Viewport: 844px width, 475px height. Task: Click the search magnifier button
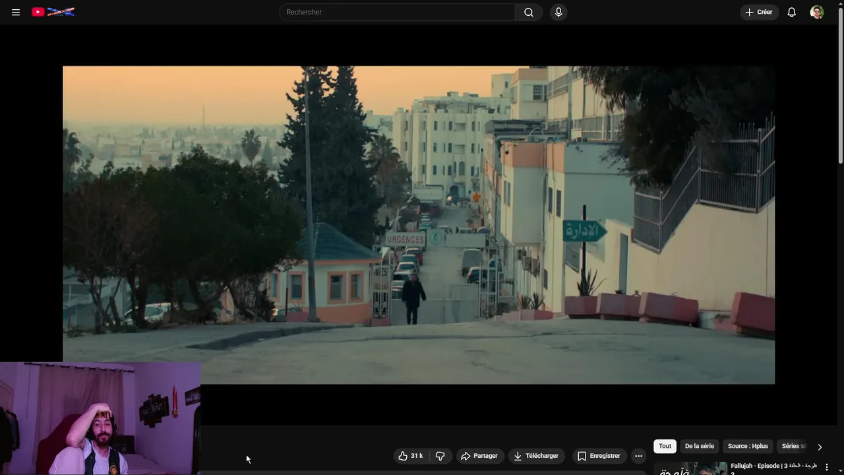point(529,12)
